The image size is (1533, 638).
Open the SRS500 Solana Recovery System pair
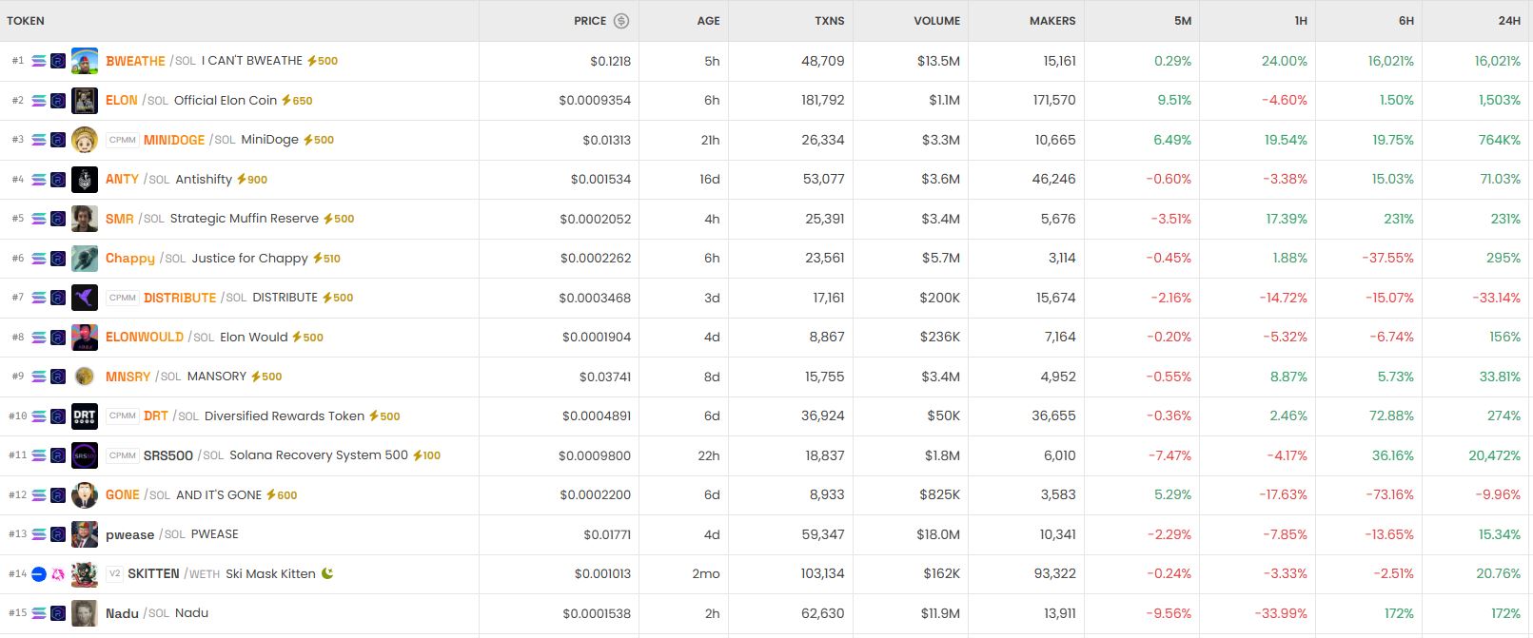click(x=276, y=455)
